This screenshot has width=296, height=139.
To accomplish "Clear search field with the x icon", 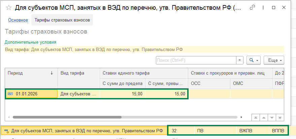I will (x=239, y=60).
